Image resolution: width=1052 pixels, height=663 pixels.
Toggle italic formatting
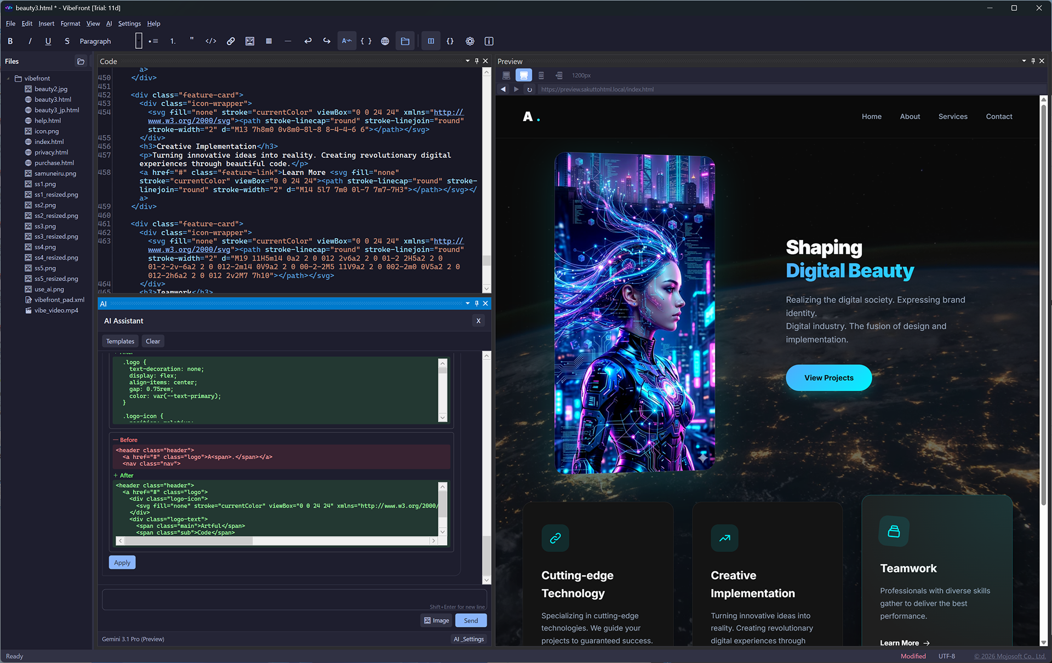pos(30,41)
